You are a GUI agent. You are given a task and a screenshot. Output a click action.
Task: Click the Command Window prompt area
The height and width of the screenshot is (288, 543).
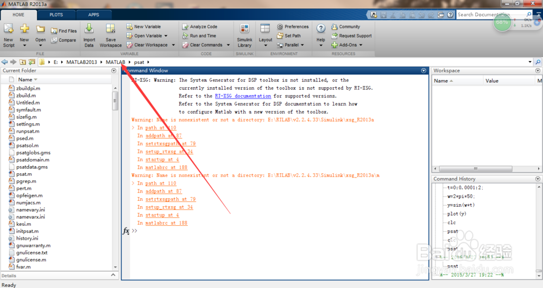click(277, 231)
